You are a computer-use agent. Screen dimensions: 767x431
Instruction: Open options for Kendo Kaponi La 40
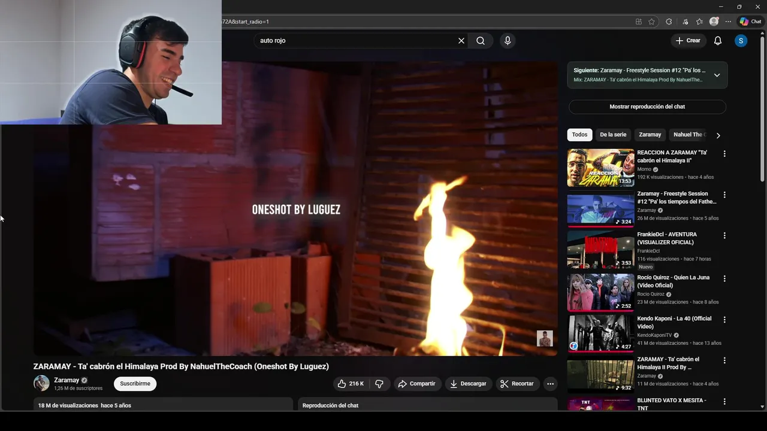724,320
